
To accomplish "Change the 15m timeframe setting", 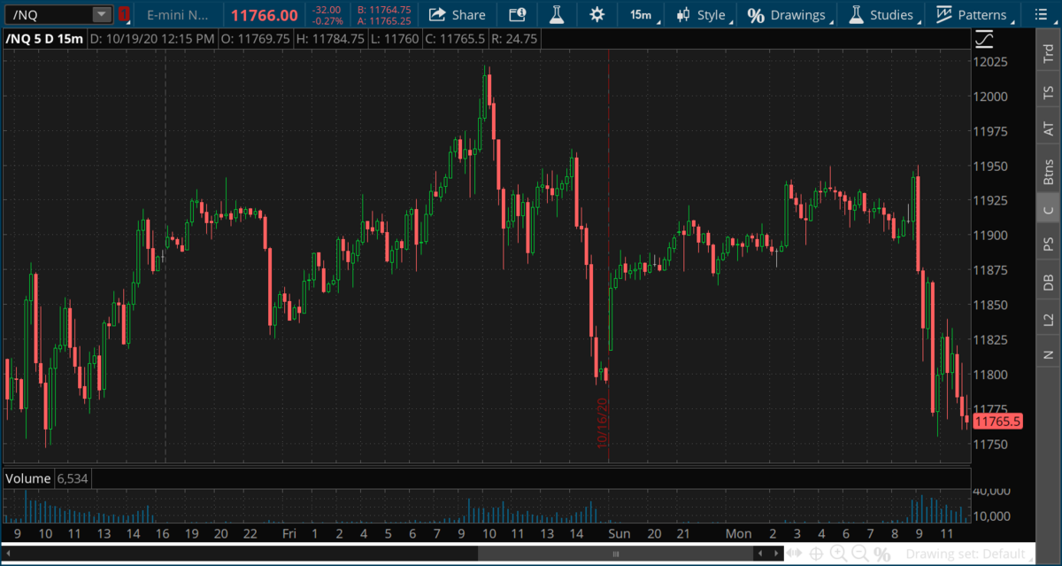I will (x=640, y=14).
